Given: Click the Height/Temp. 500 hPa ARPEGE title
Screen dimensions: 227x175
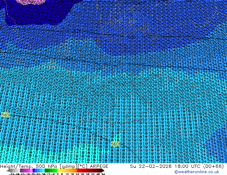Looking at the screenshot, I should tap(54, 166).
